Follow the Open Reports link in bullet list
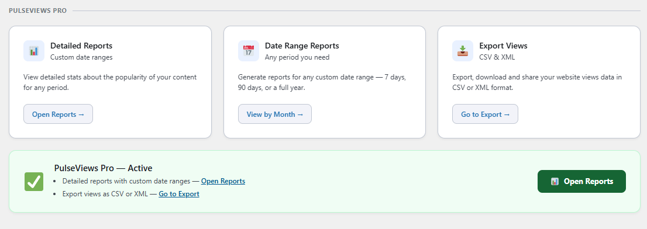Image resolution: width=647 pixels, height=229 pixels. click(223, 181)
